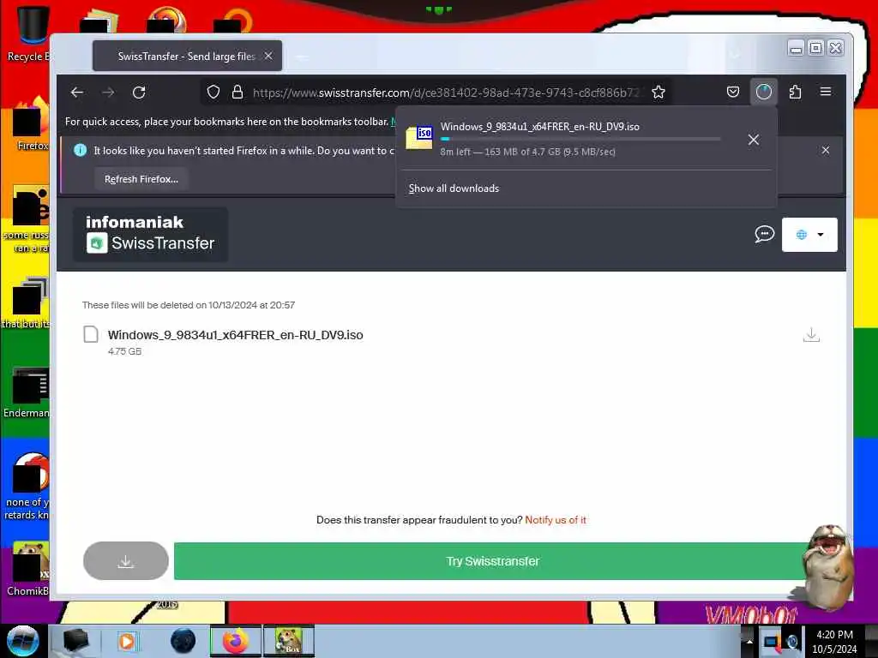
Task: Select the ChomikBox desktop icon
Action: tap(28, 568)
